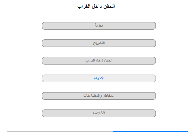Select the الخلاصة label text
The height and width of the screenshot is (133, 195).
[x=99, y=113]
